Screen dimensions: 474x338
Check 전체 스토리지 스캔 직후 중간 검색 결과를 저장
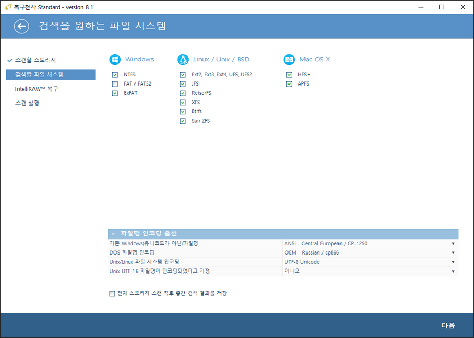[x=112, y=293]
